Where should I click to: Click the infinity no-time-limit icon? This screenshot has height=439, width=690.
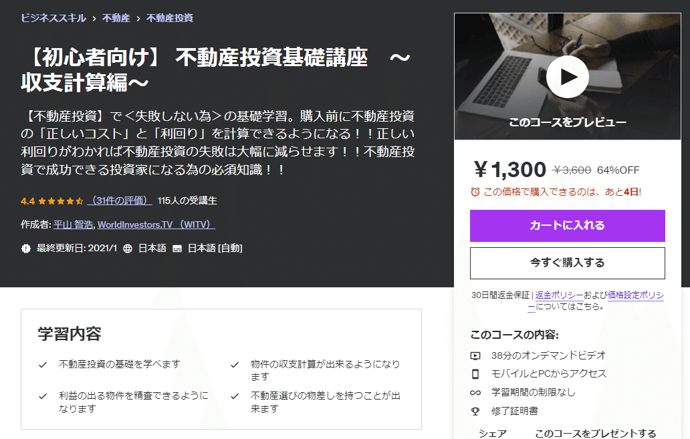coord(475,392)
